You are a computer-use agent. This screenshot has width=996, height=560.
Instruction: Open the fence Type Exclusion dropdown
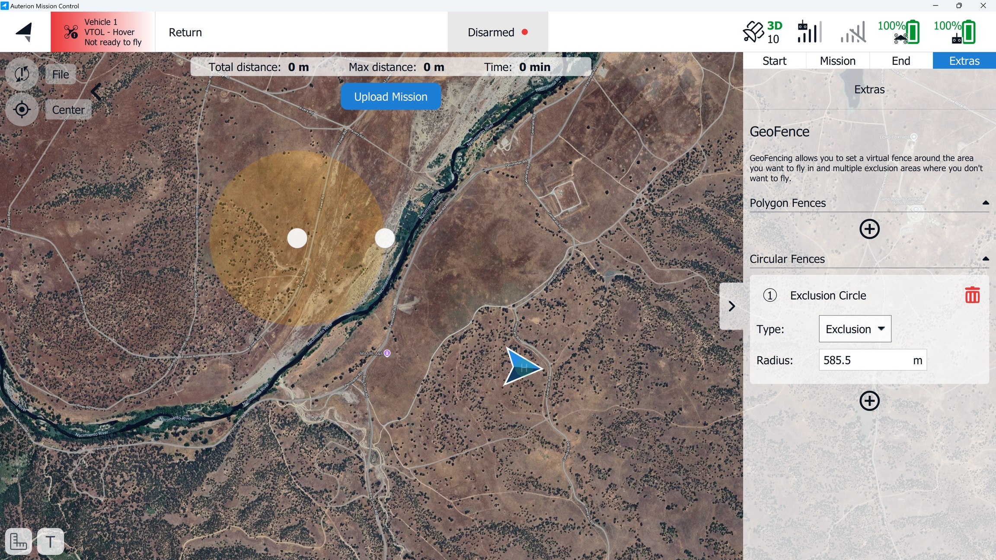[855, 329]
